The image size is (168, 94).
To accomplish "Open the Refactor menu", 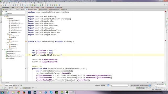I will tap(25, 3).
